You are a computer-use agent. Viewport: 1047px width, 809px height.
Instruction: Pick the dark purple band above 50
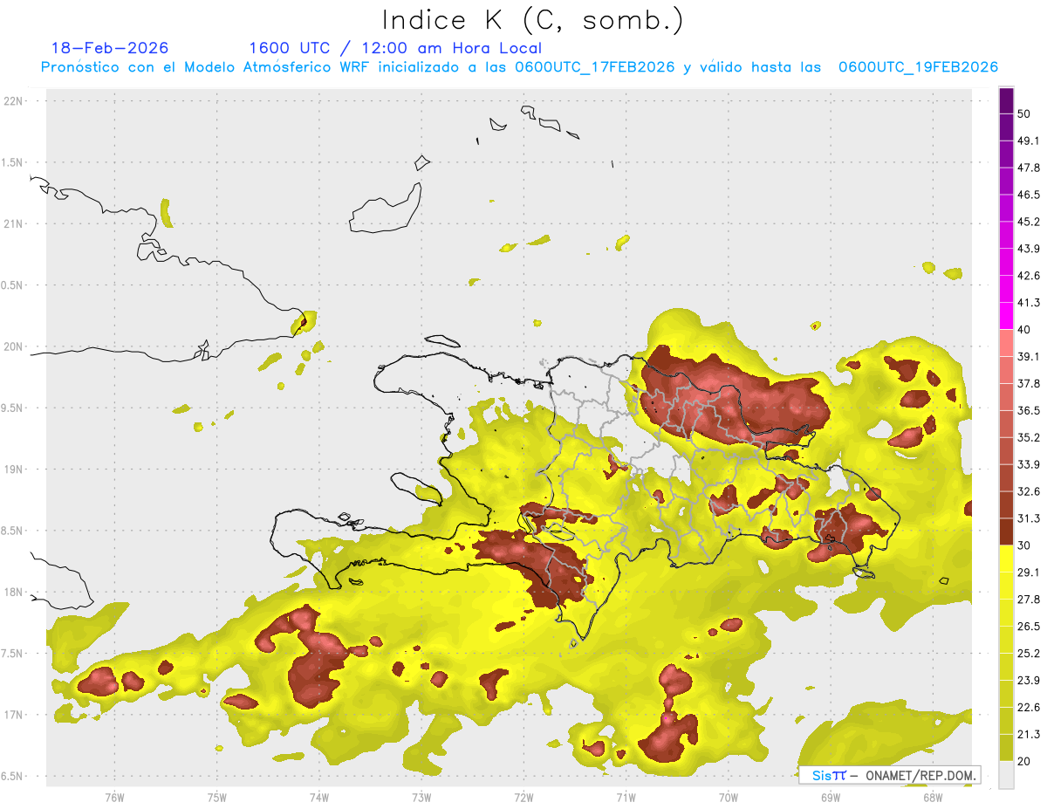(1006, 100)
